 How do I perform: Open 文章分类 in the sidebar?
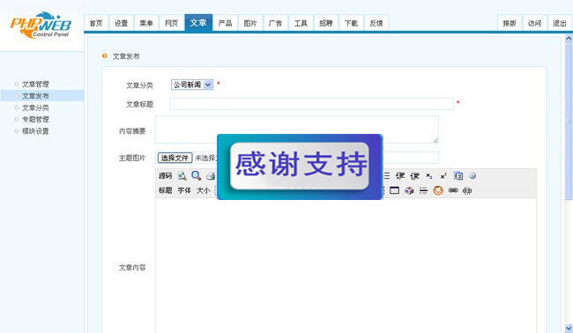click(35, 107)
